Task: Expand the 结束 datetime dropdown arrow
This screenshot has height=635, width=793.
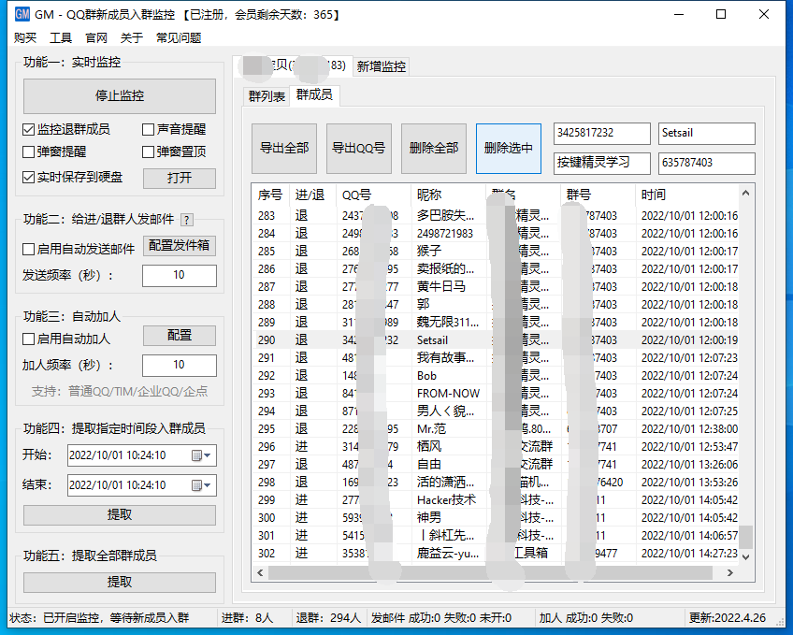Action: pyautogui.click(x=208, y=485)
